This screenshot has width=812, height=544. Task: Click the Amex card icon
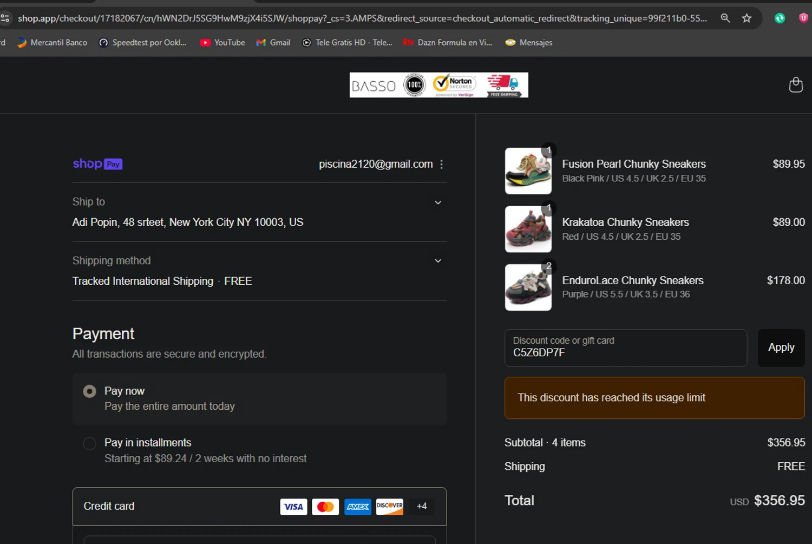coord(358,507)
